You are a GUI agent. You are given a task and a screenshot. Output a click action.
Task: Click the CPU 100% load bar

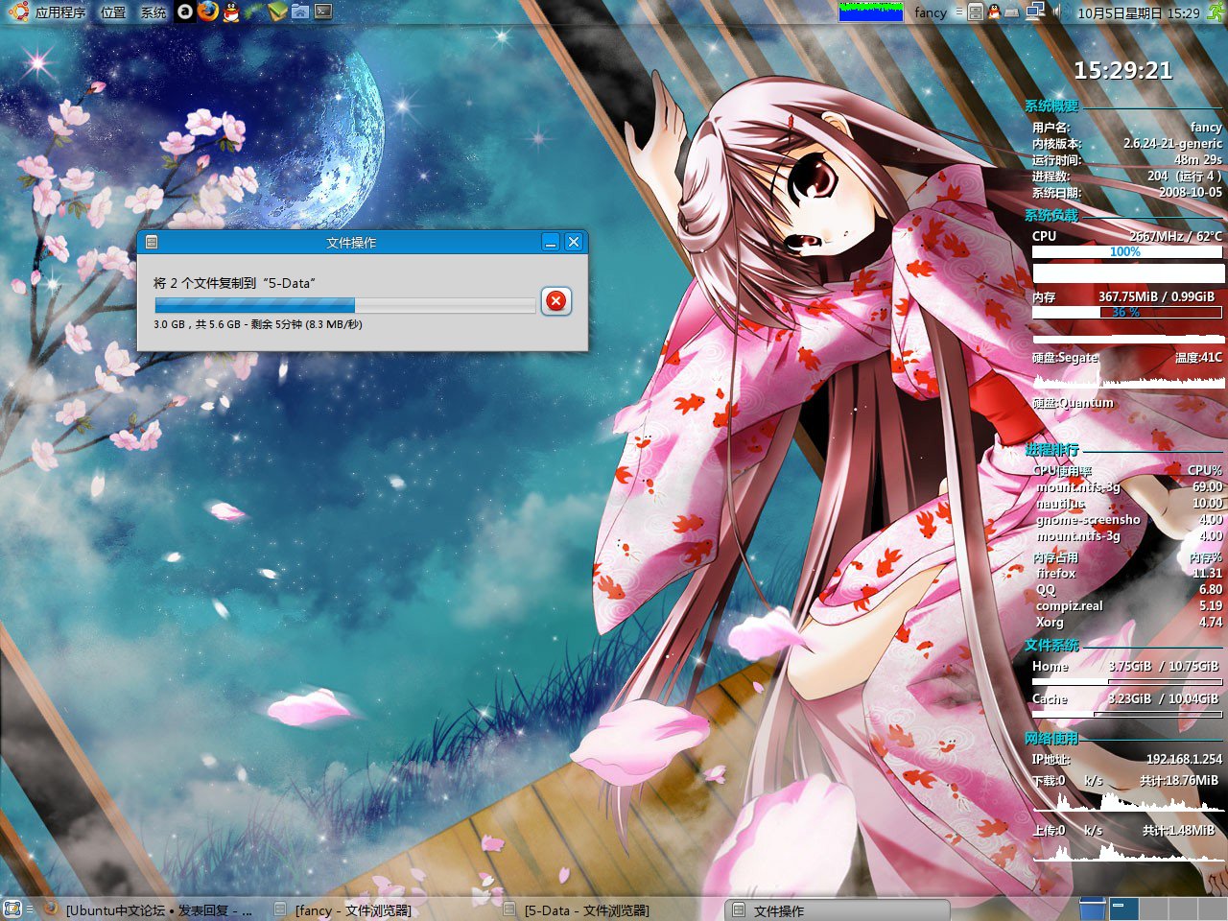(x=1128, y=251)
